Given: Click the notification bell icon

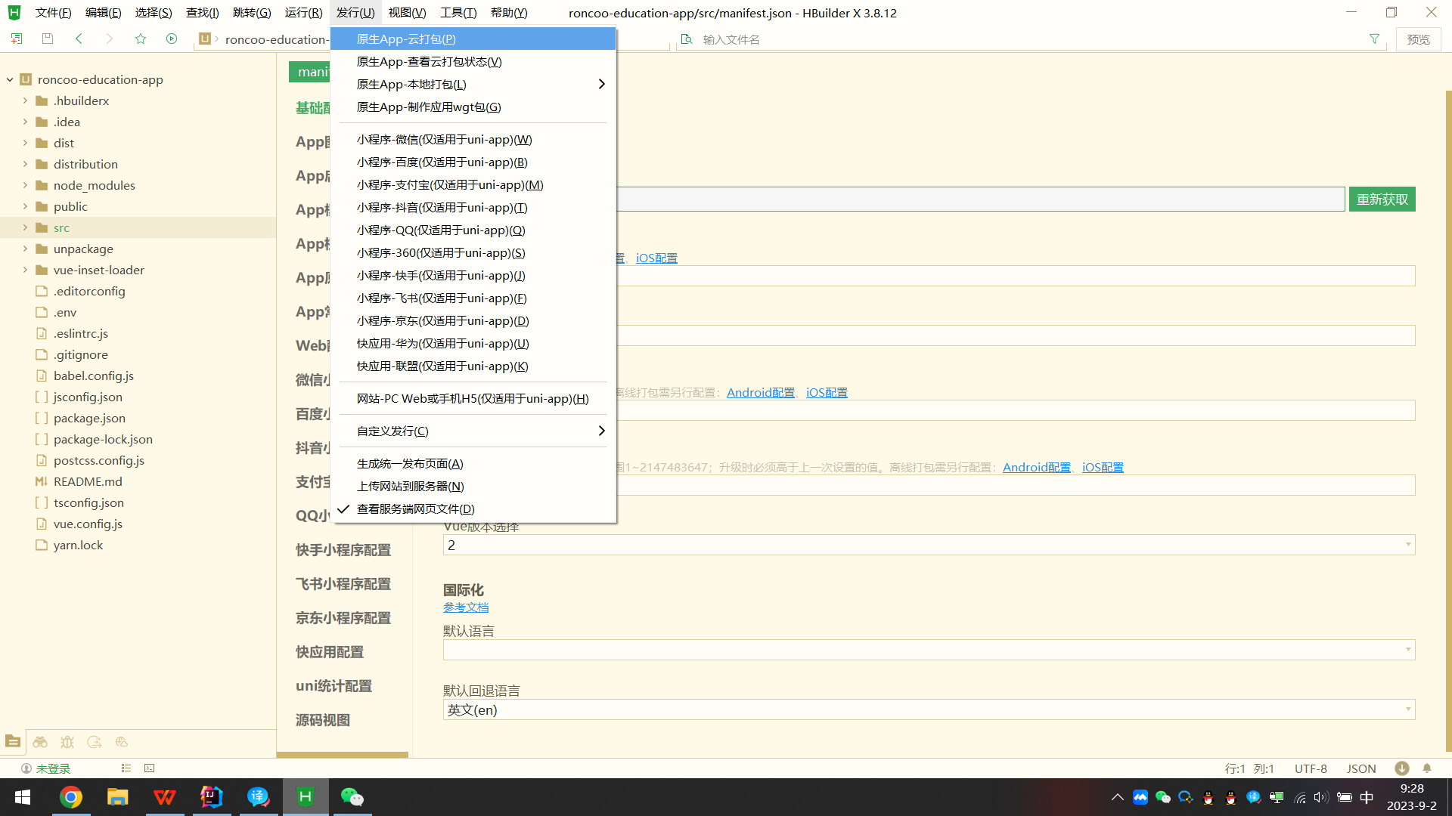Looking at the screenshot, I should [x=1427, y=768].
